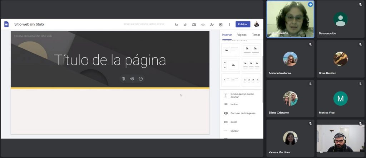Open the device preview icon
The width and height of the screenshot is (366, 158).
coord(194,25)
